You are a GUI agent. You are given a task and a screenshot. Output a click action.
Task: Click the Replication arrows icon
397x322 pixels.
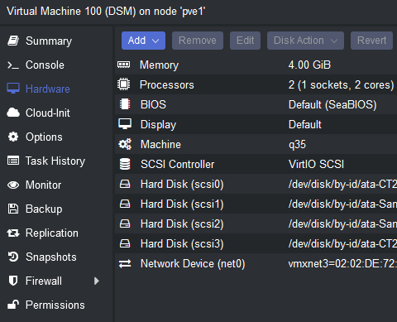click(13, 233)
